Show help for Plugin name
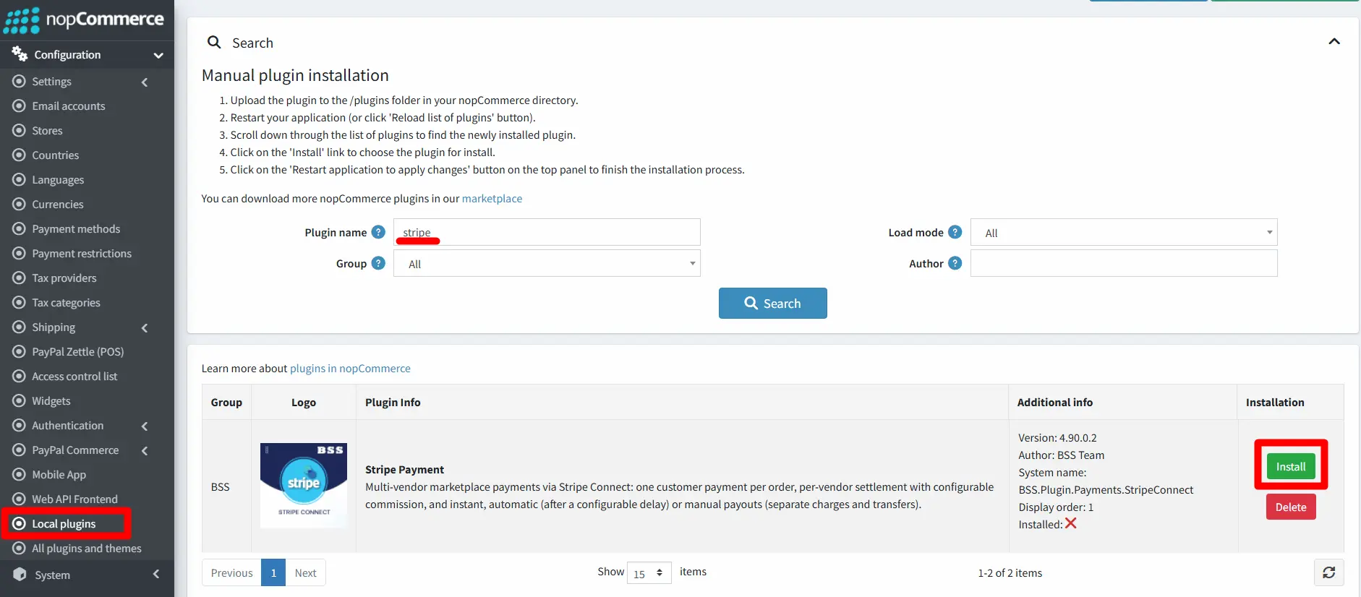 coord(378,232)
